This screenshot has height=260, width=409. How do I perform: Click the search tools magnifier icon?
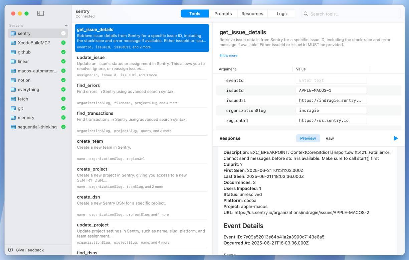point(306,14)
